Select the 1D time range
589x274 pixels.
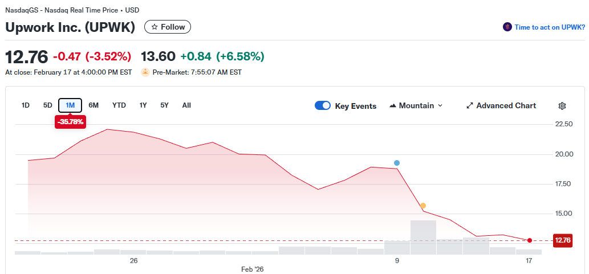26,105
